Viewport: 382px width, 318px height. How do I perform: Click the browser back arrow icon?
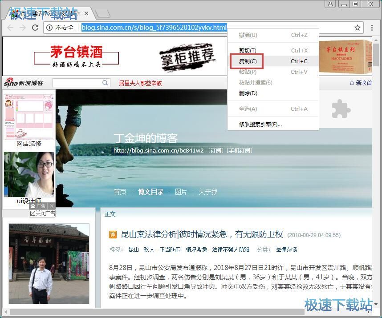10,28
